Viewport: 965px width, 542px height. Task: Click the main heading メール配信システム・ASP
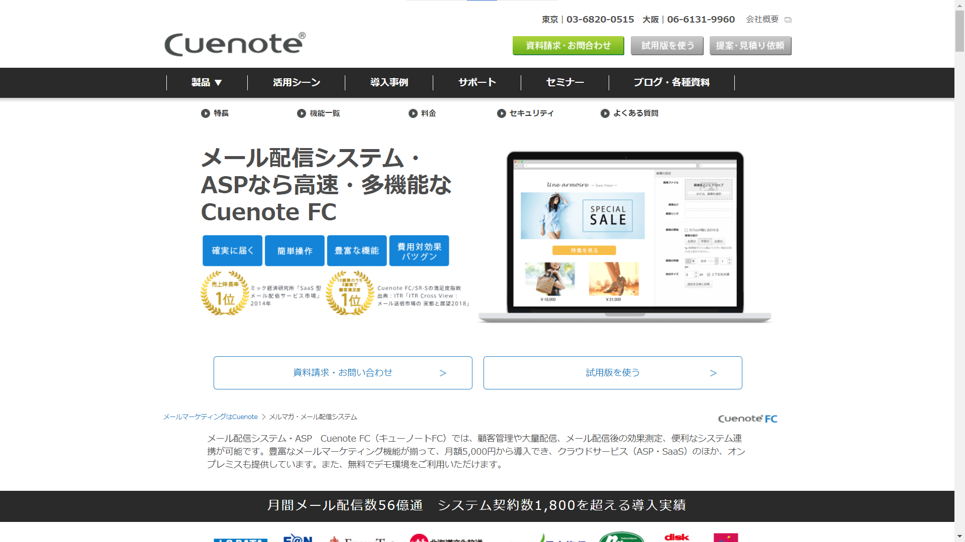(x=326, y=185)
